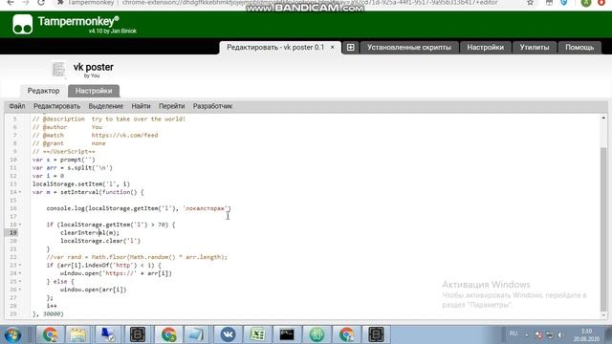Open the command prompt taskbar icon
This screenshot has width=612, height=344.
pyautogui.click(x=287, y=334)
